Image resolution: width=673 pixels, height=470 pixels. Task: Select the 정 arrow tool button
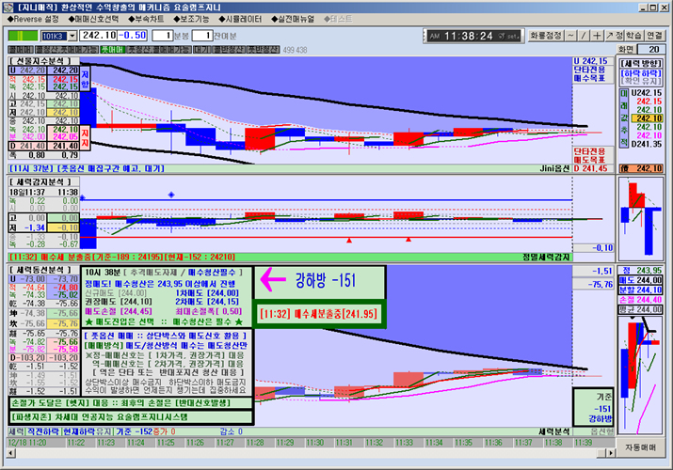click(615, 36)
